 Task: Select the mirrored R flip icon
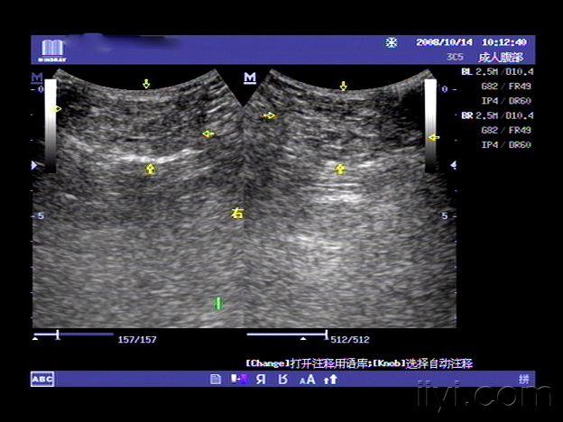[x=261, y=380]
